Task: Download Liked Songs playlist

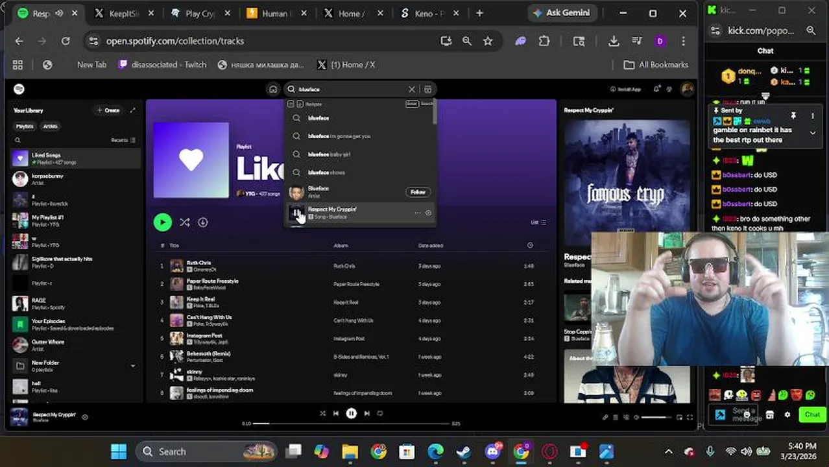Action: [x=202, y=222]
